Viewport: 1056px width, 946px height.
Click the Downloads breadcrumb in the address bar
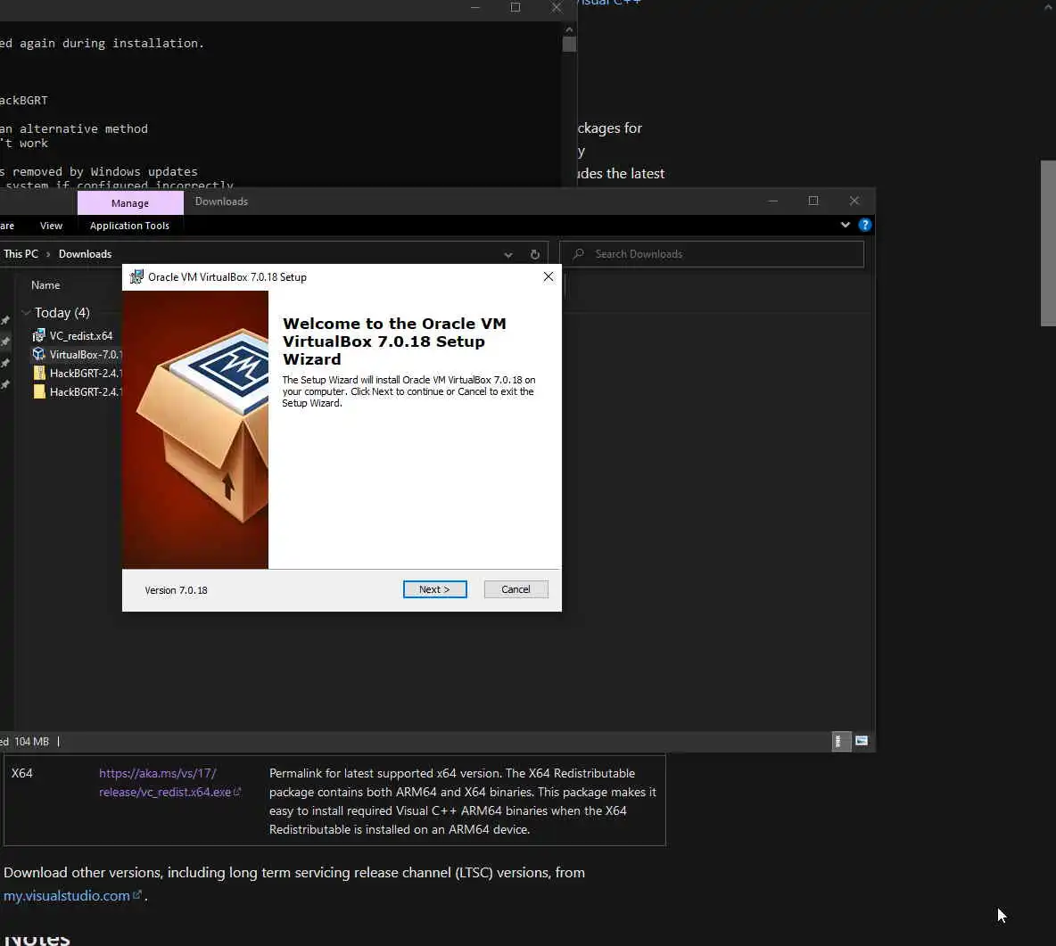(85, 254)
